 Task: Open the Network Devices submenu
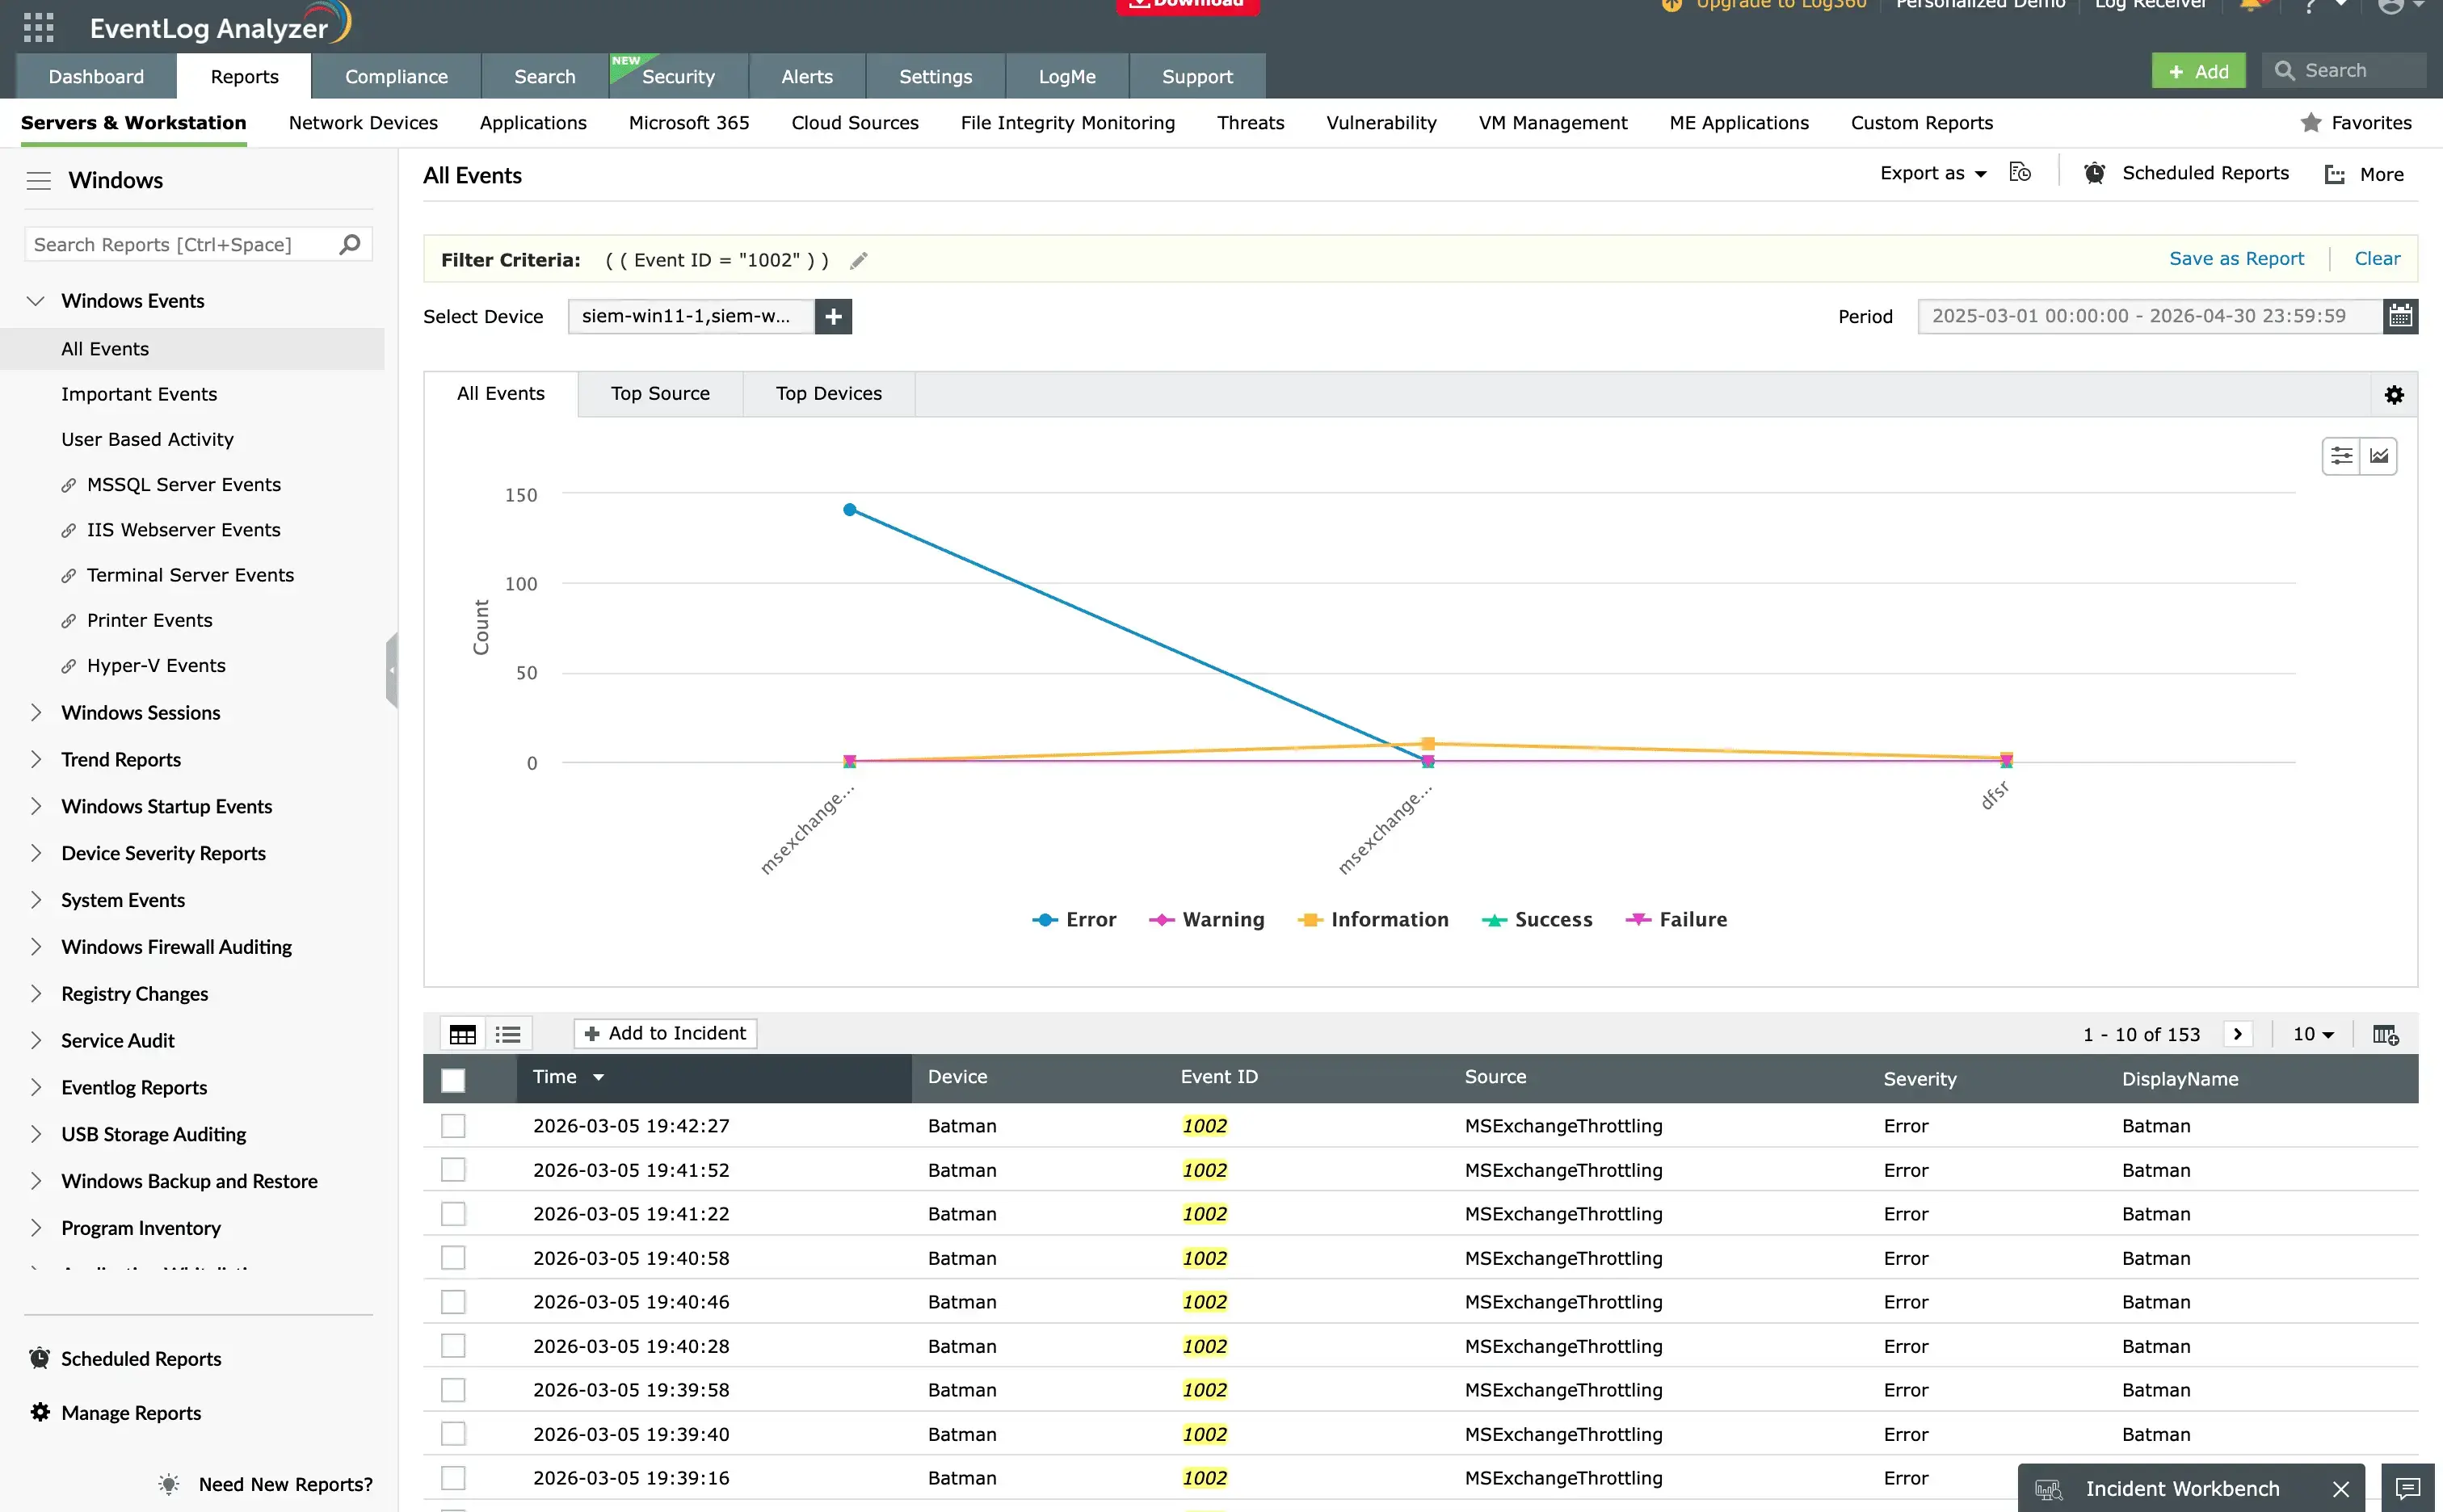(363, 122)
